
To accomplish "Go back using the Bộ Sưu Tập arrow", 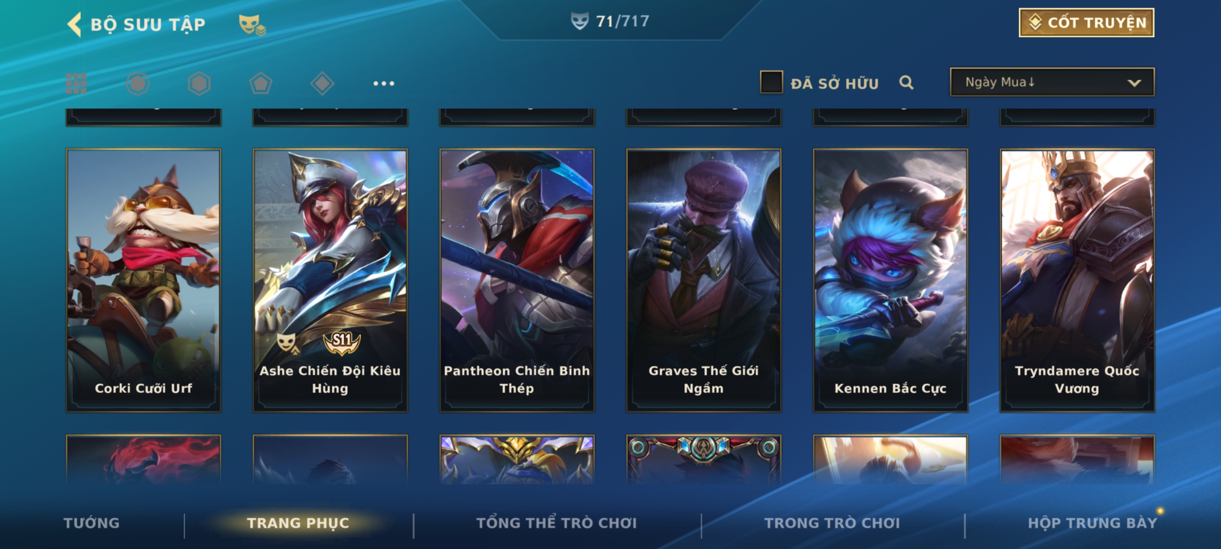I will click(74, 24).
